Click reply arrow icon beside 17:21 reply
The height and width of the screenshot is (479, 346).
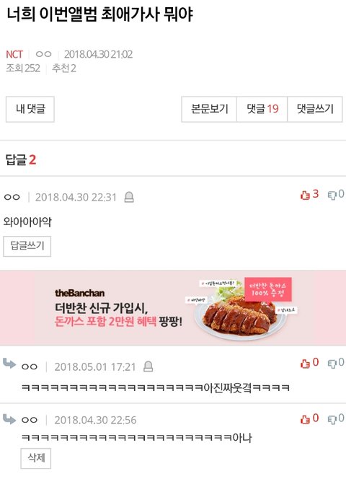tap(9, 364)
